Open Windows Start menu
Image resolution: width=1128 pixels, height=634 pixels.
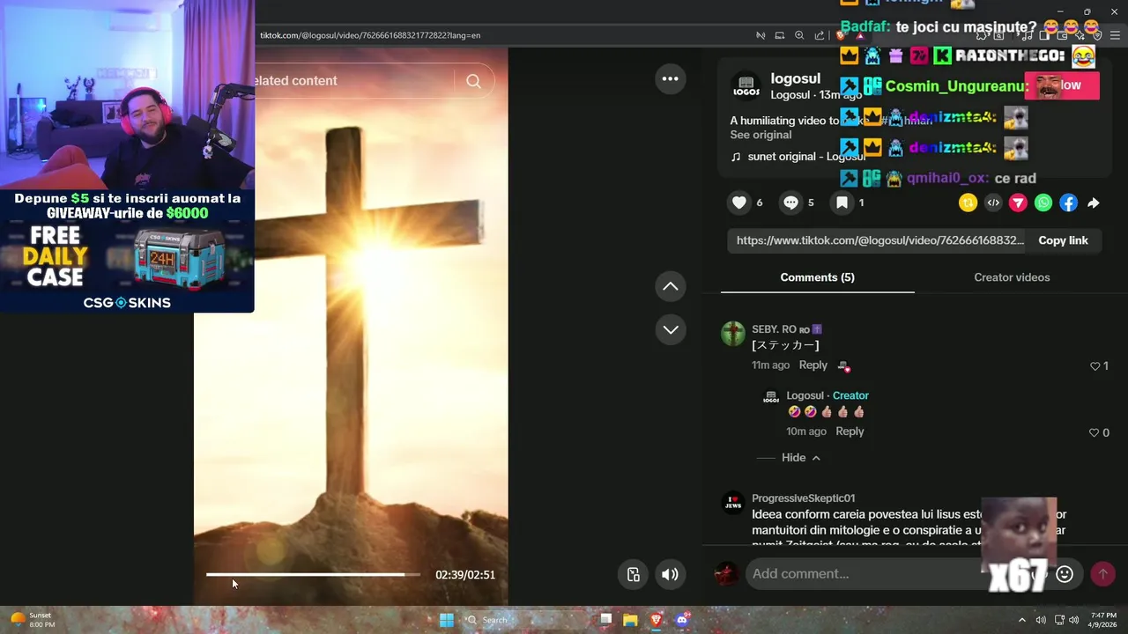(447, 620)
